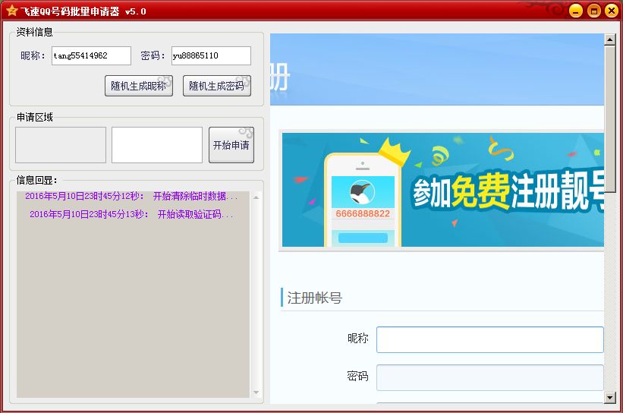Click the captcha image box in 申请区域
Screen dimensions: 623x413
click(x=61, y=145)
